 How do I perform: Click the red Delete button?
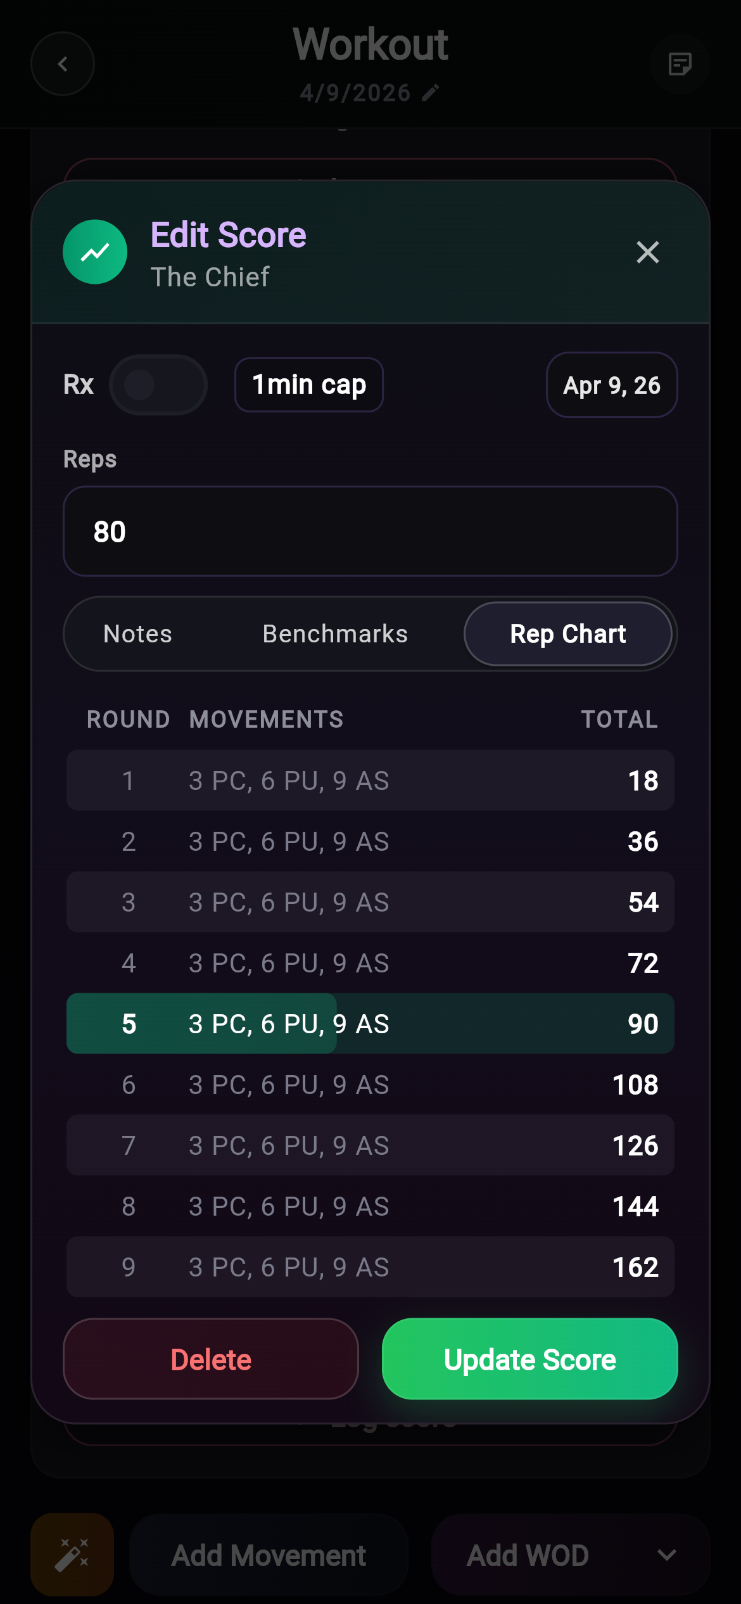[211, 1359]
